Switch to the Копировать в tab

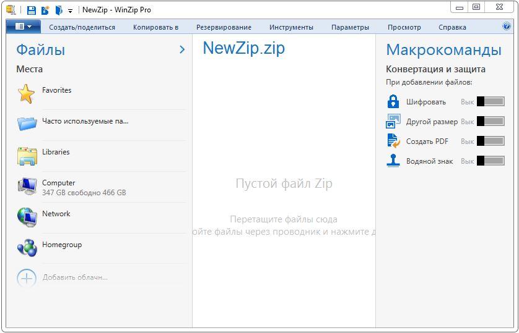point(155,27)
